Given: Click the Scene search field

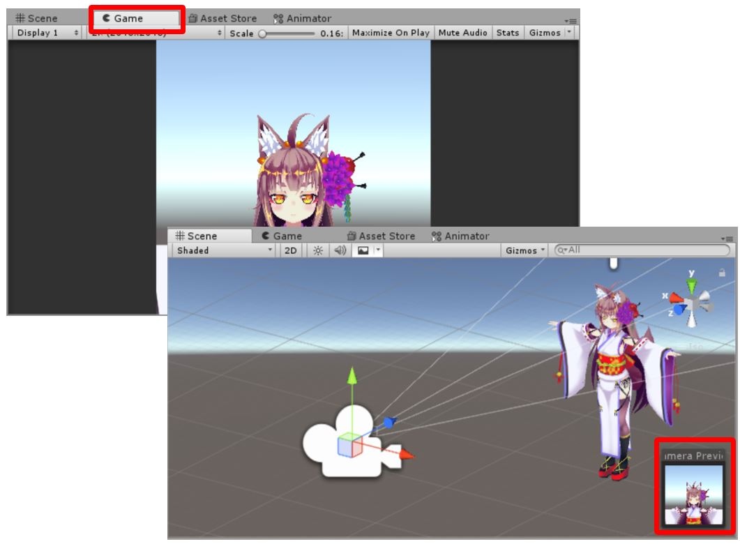Looking at the screenshot, I should click(x=642, y=250).
